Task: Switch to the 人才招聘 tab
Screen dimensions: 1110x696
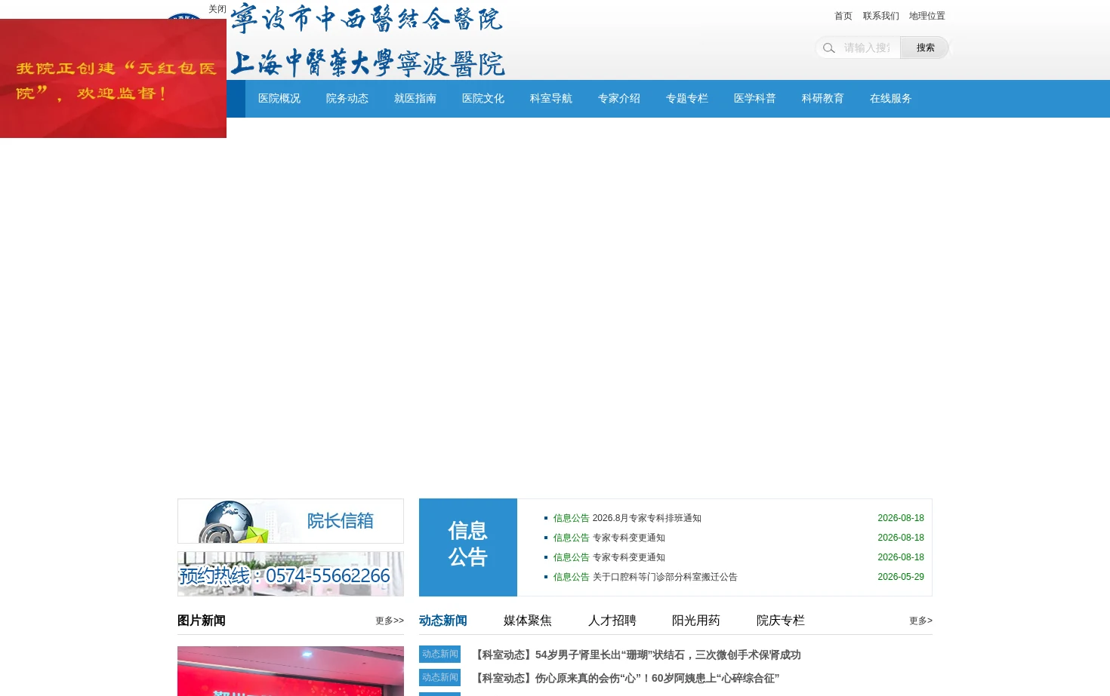Action: (x=612, y=621)
